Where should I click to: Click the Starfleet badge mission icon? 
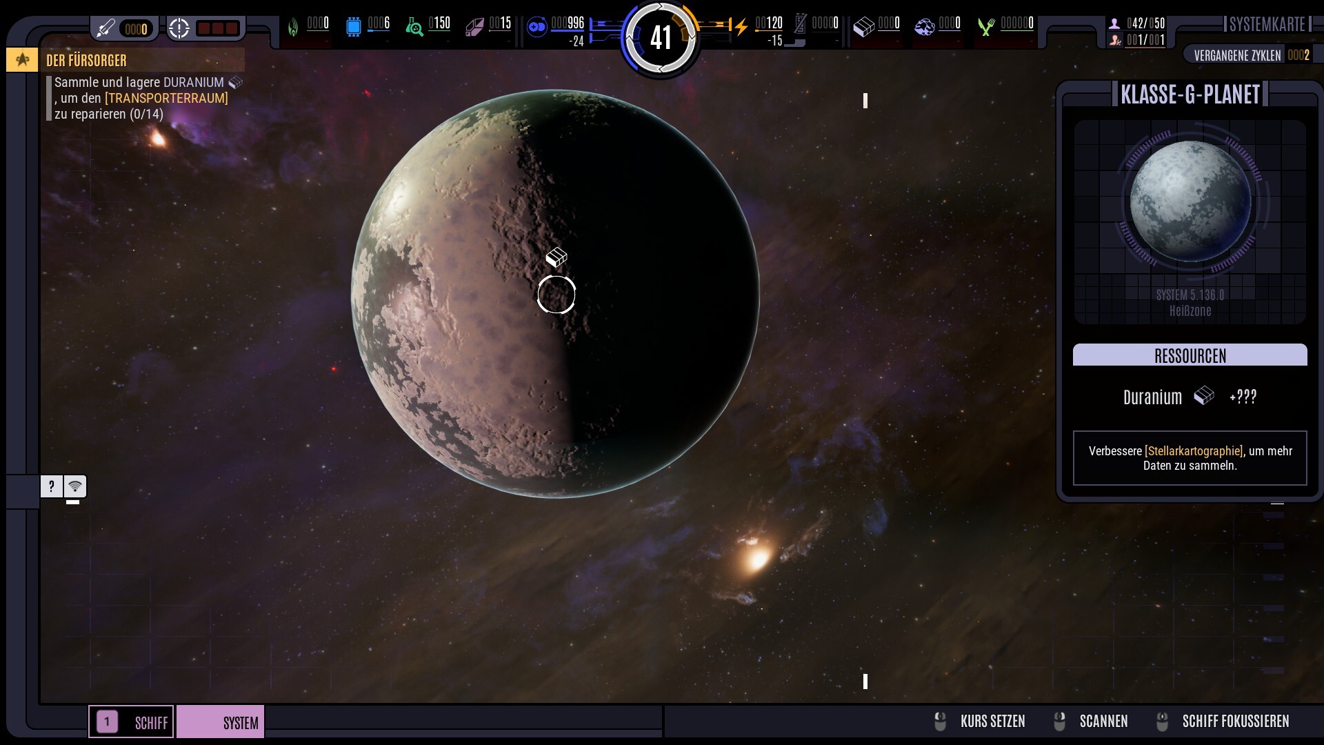22,60
